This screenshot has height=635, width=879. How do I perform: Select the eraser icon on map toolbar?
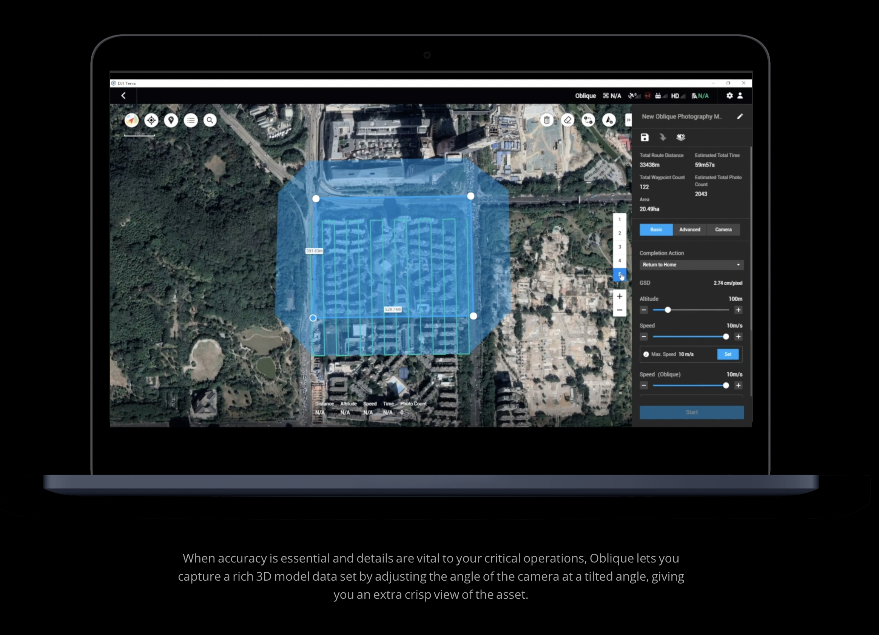click(x=568, y=120)
